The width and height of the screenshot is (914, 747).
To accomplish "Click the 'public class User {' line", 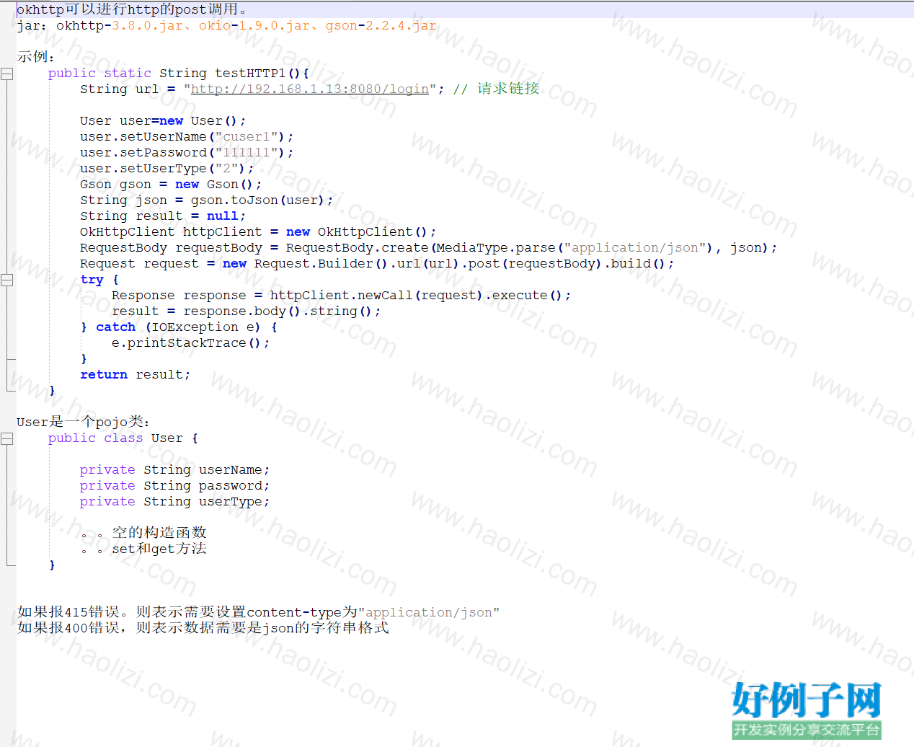I will [x=123, y=438].
